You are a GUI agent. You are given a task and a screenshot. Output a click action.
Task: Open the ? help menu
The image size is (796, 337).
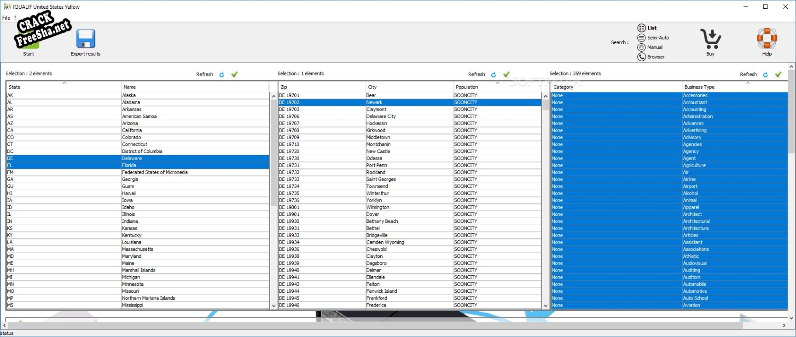[x=15, y=18]
